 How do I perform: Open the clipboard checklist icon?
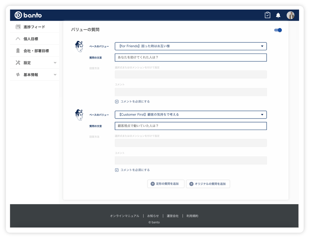point(267,15)
